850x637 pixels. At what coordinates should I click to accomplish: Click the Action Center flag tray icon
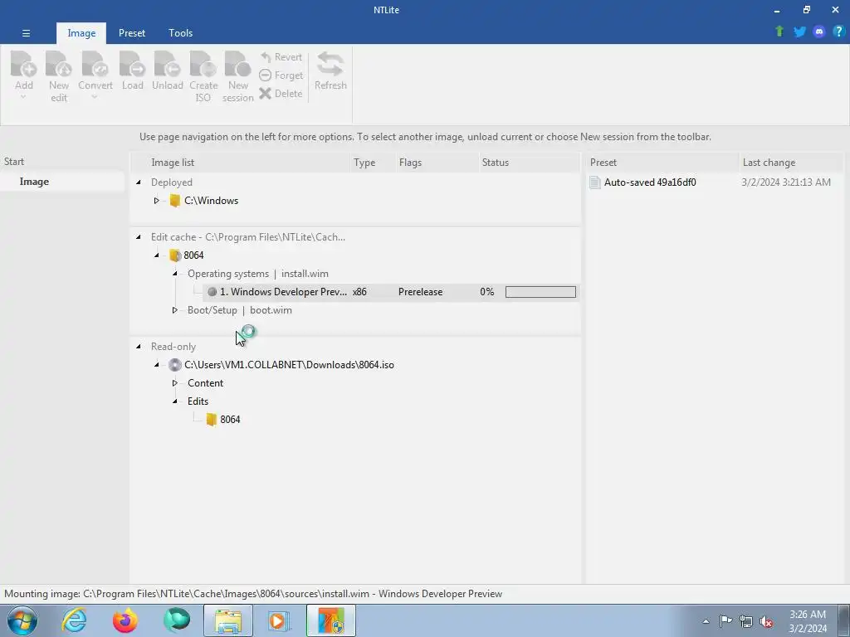(x=725, y=621)
